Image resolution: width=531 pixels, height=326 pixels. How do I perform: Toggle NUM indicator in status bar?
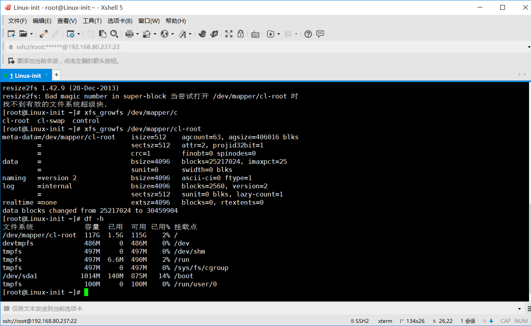click(x=521, y=321)
